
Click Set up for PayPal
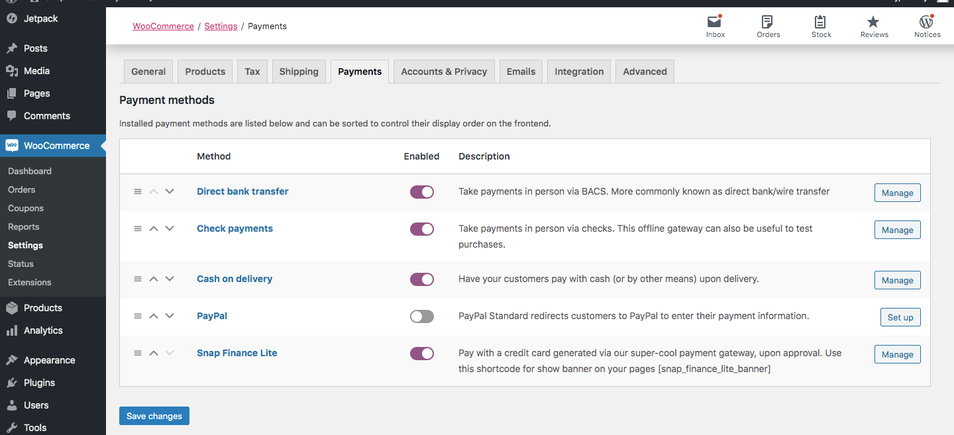[900, 317]
